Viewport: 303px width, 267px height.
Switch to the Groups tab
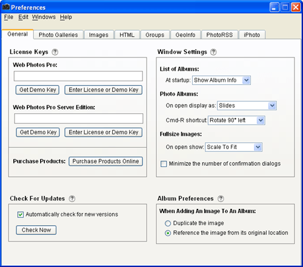coord(155,35)
